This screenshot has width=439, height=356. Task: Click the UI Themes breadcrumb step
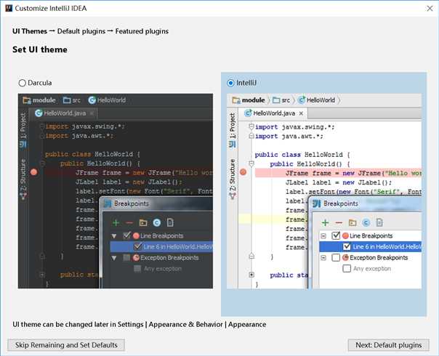(x=30, y=31)
